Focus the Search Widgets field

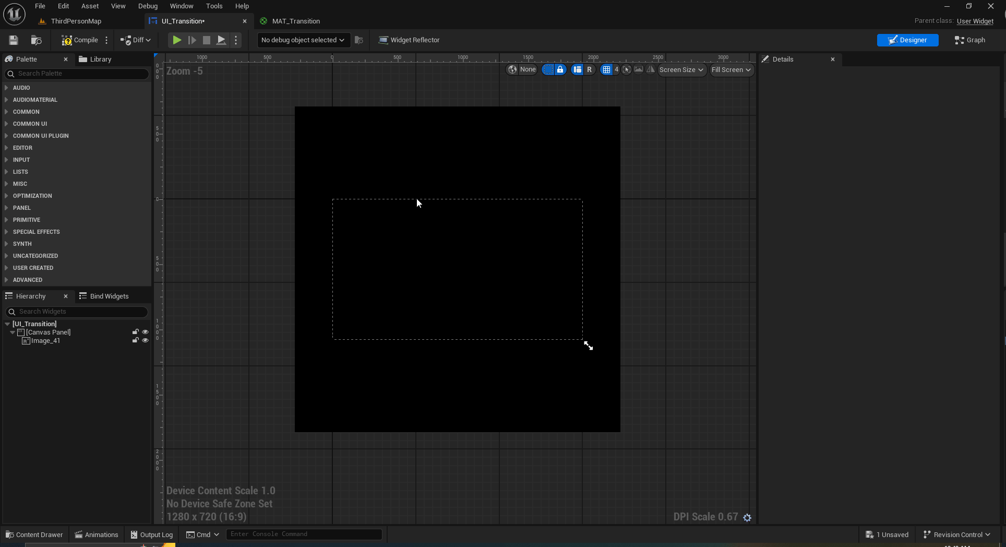(77, 312)
